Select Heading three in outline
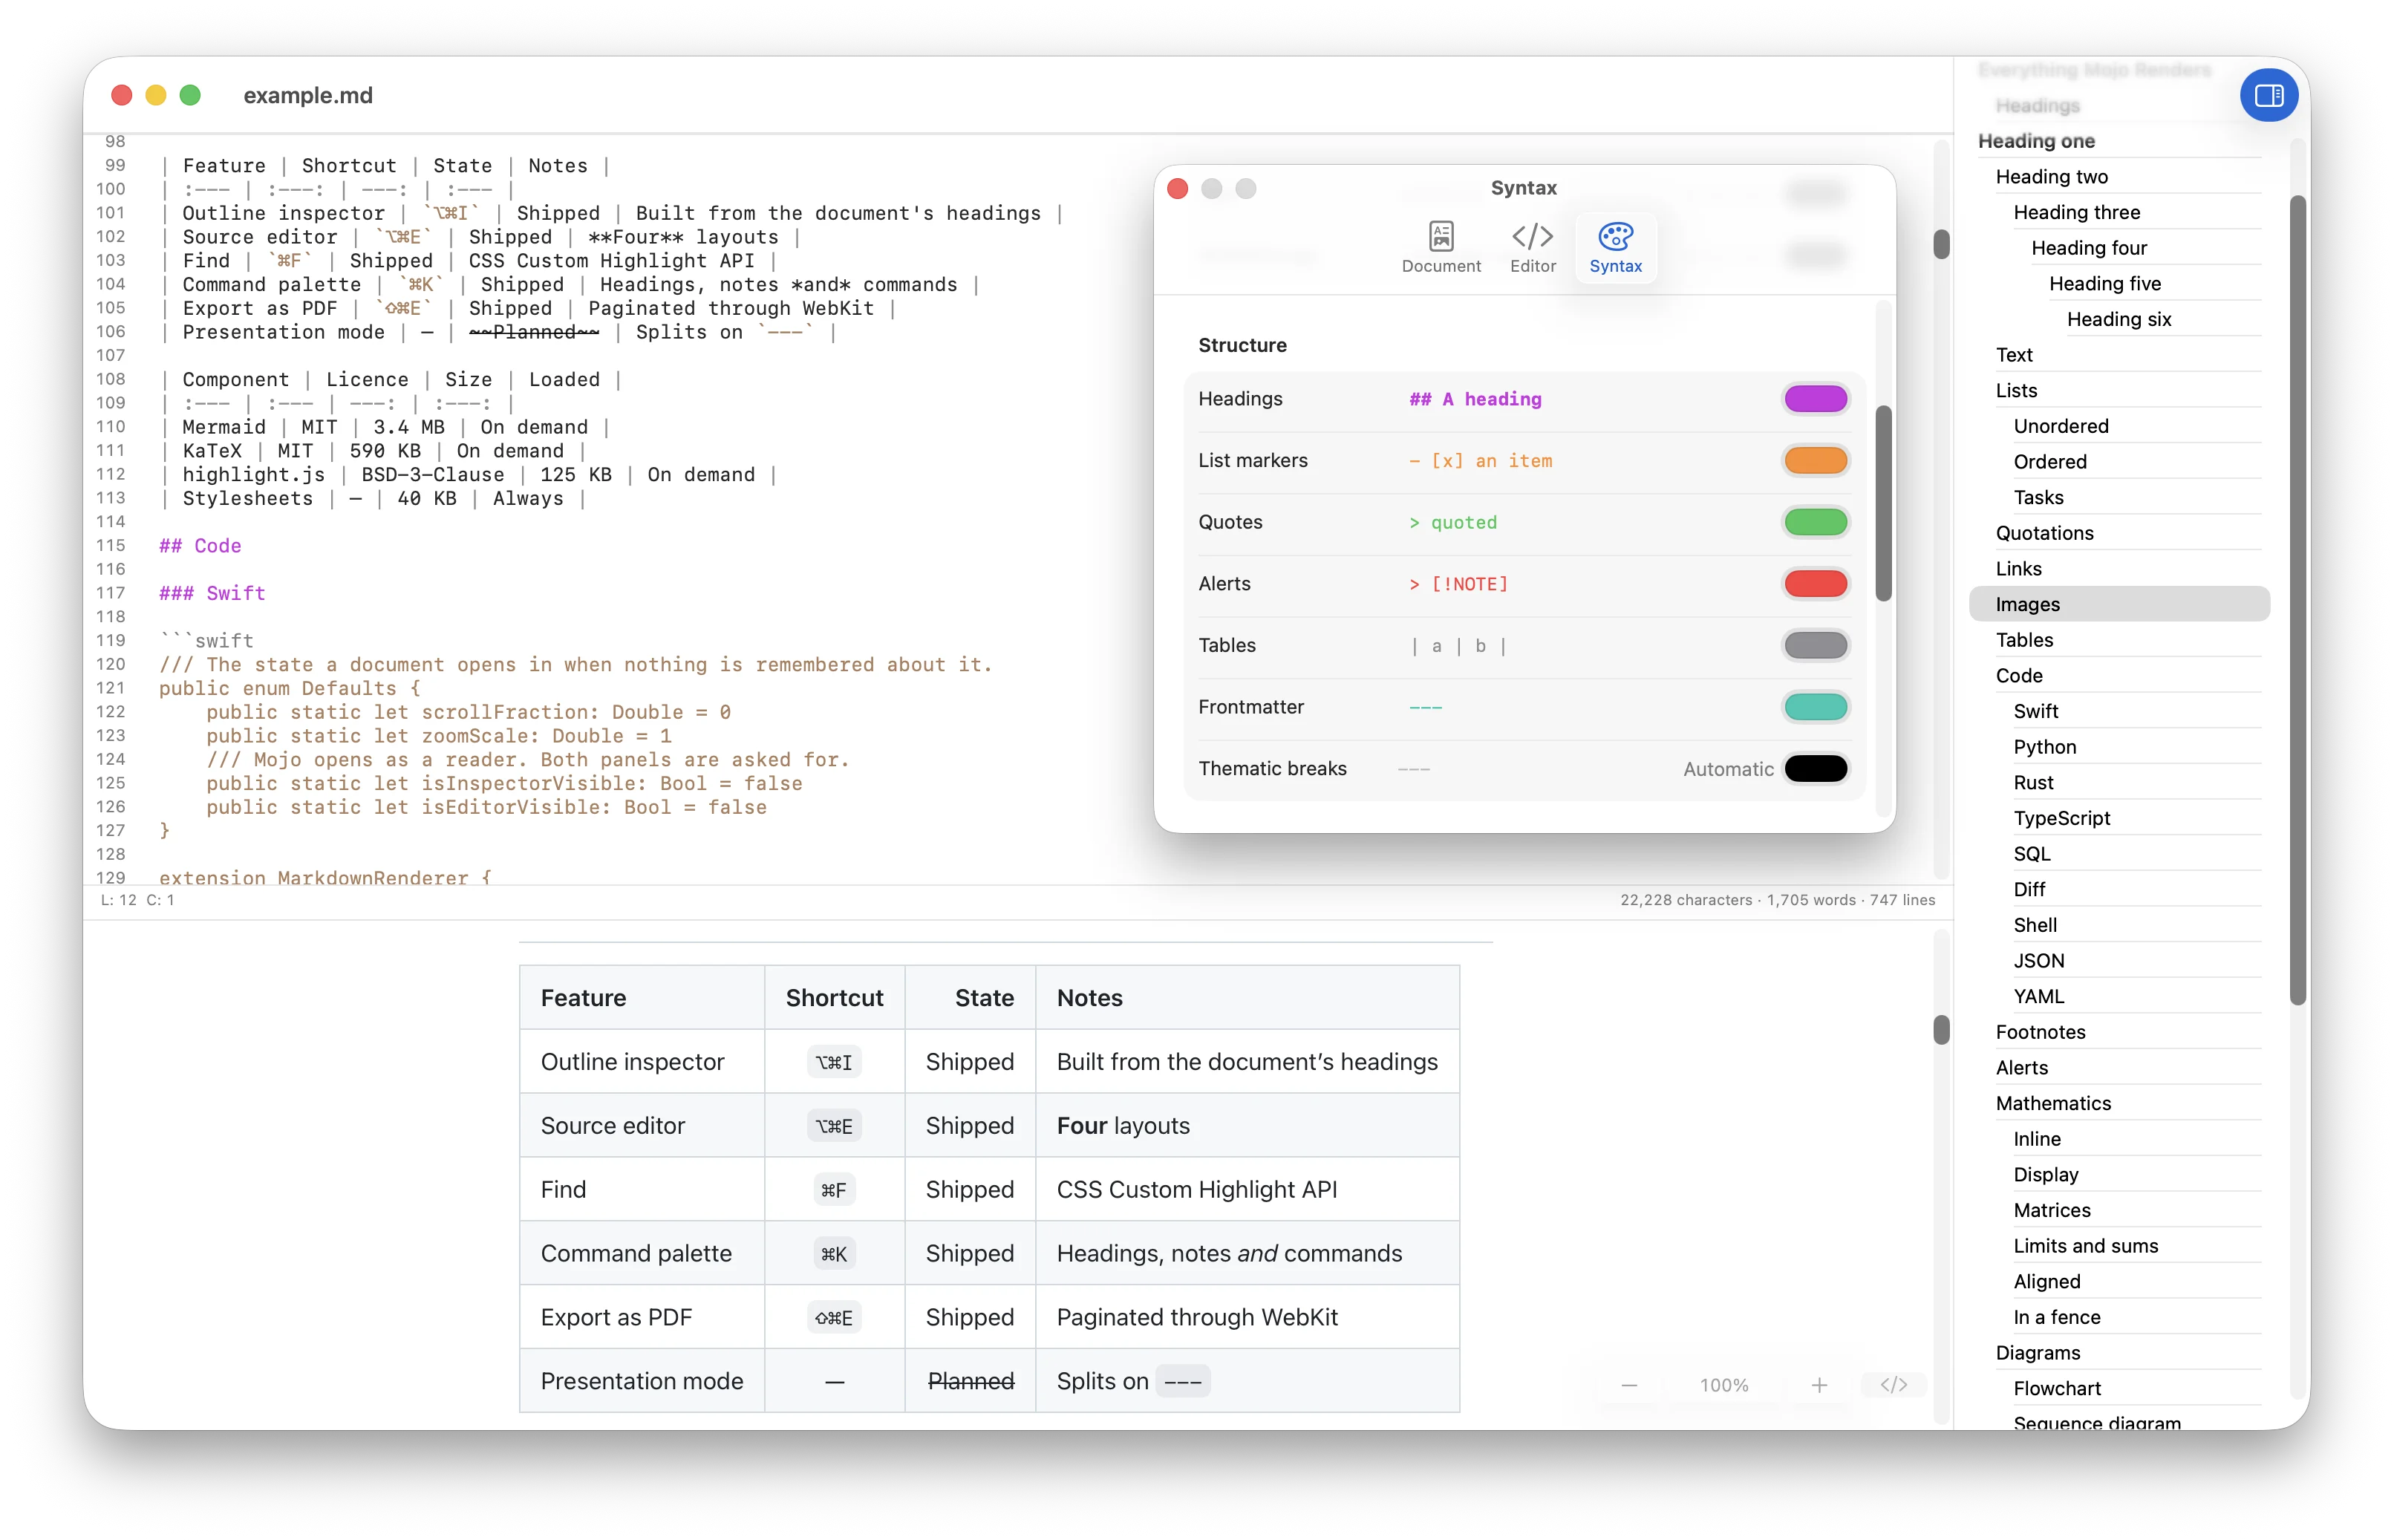 pos(2076,212)
